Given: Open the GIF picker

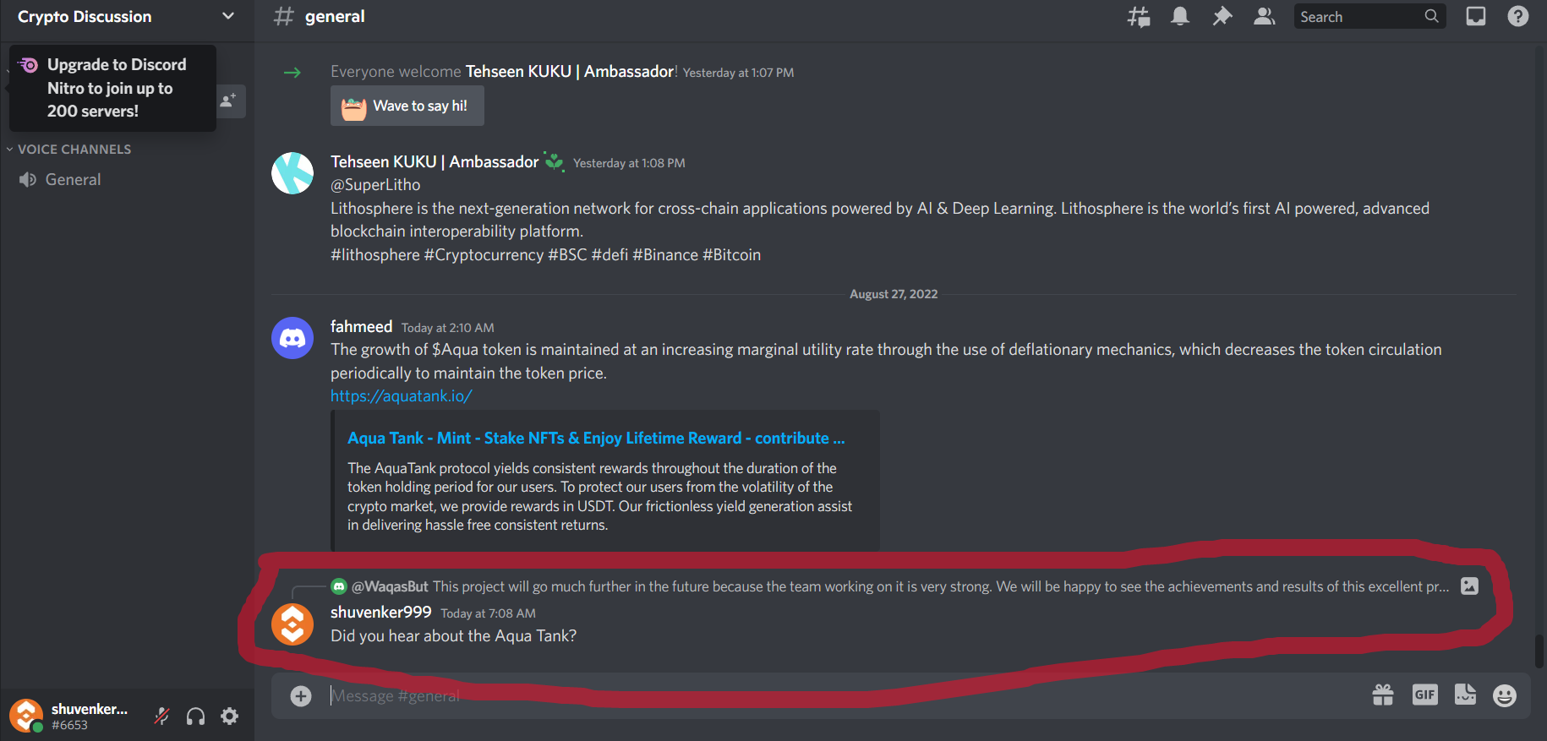Looking at the screenshot, I should click(1425, 695).
